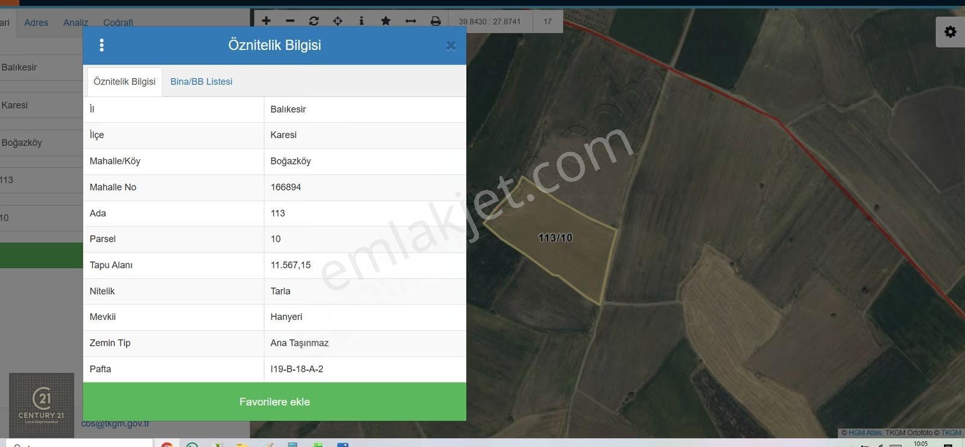
Task: Select the Nitelik value Tarla
Action: point(280,291)
